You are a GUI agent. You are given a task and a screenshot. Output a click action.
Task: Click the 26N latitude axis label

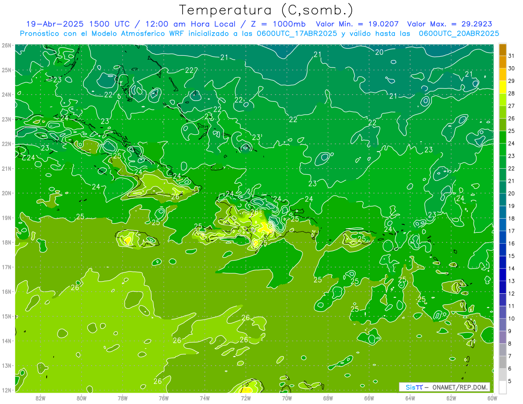pos(6,45)
